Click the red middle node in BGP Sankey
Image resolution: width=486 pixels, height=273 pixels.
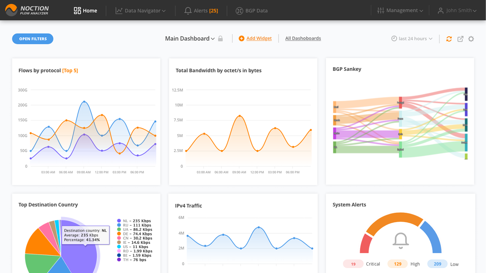click(400, 103)
